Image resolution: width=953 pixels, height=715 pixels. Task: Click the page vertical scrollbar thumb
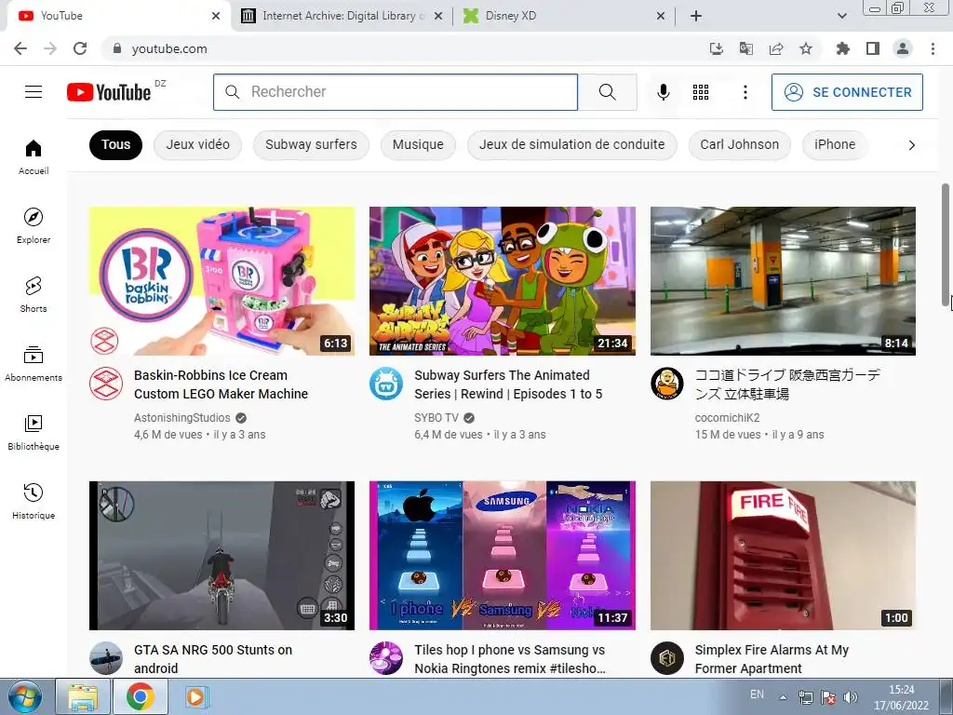[x=946, y=246]
